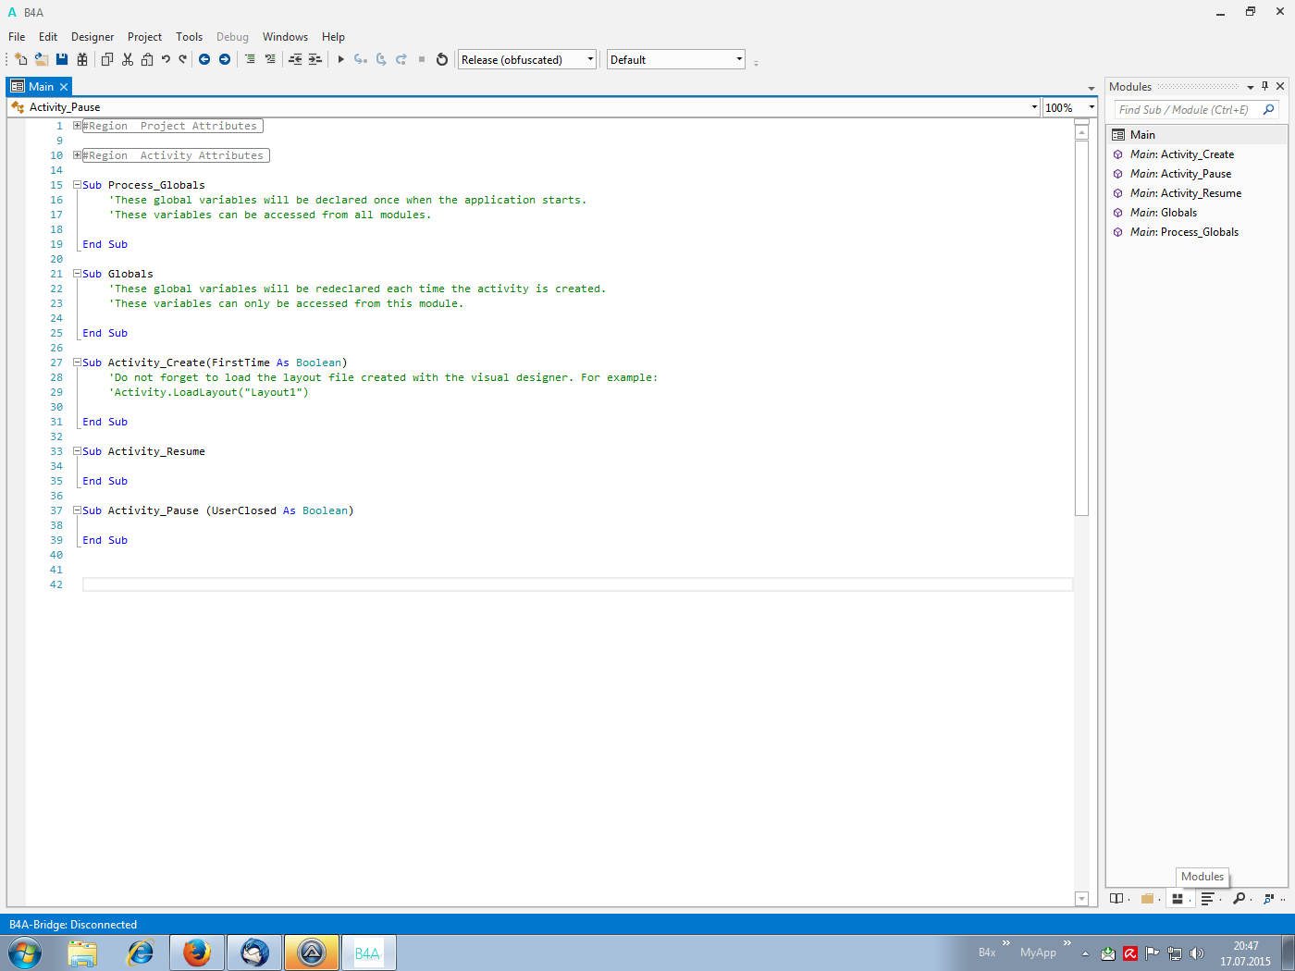1295x971 pixels.
Task: Click the Undo arrow in the toolbar
Action: click(x=166, y=59)
